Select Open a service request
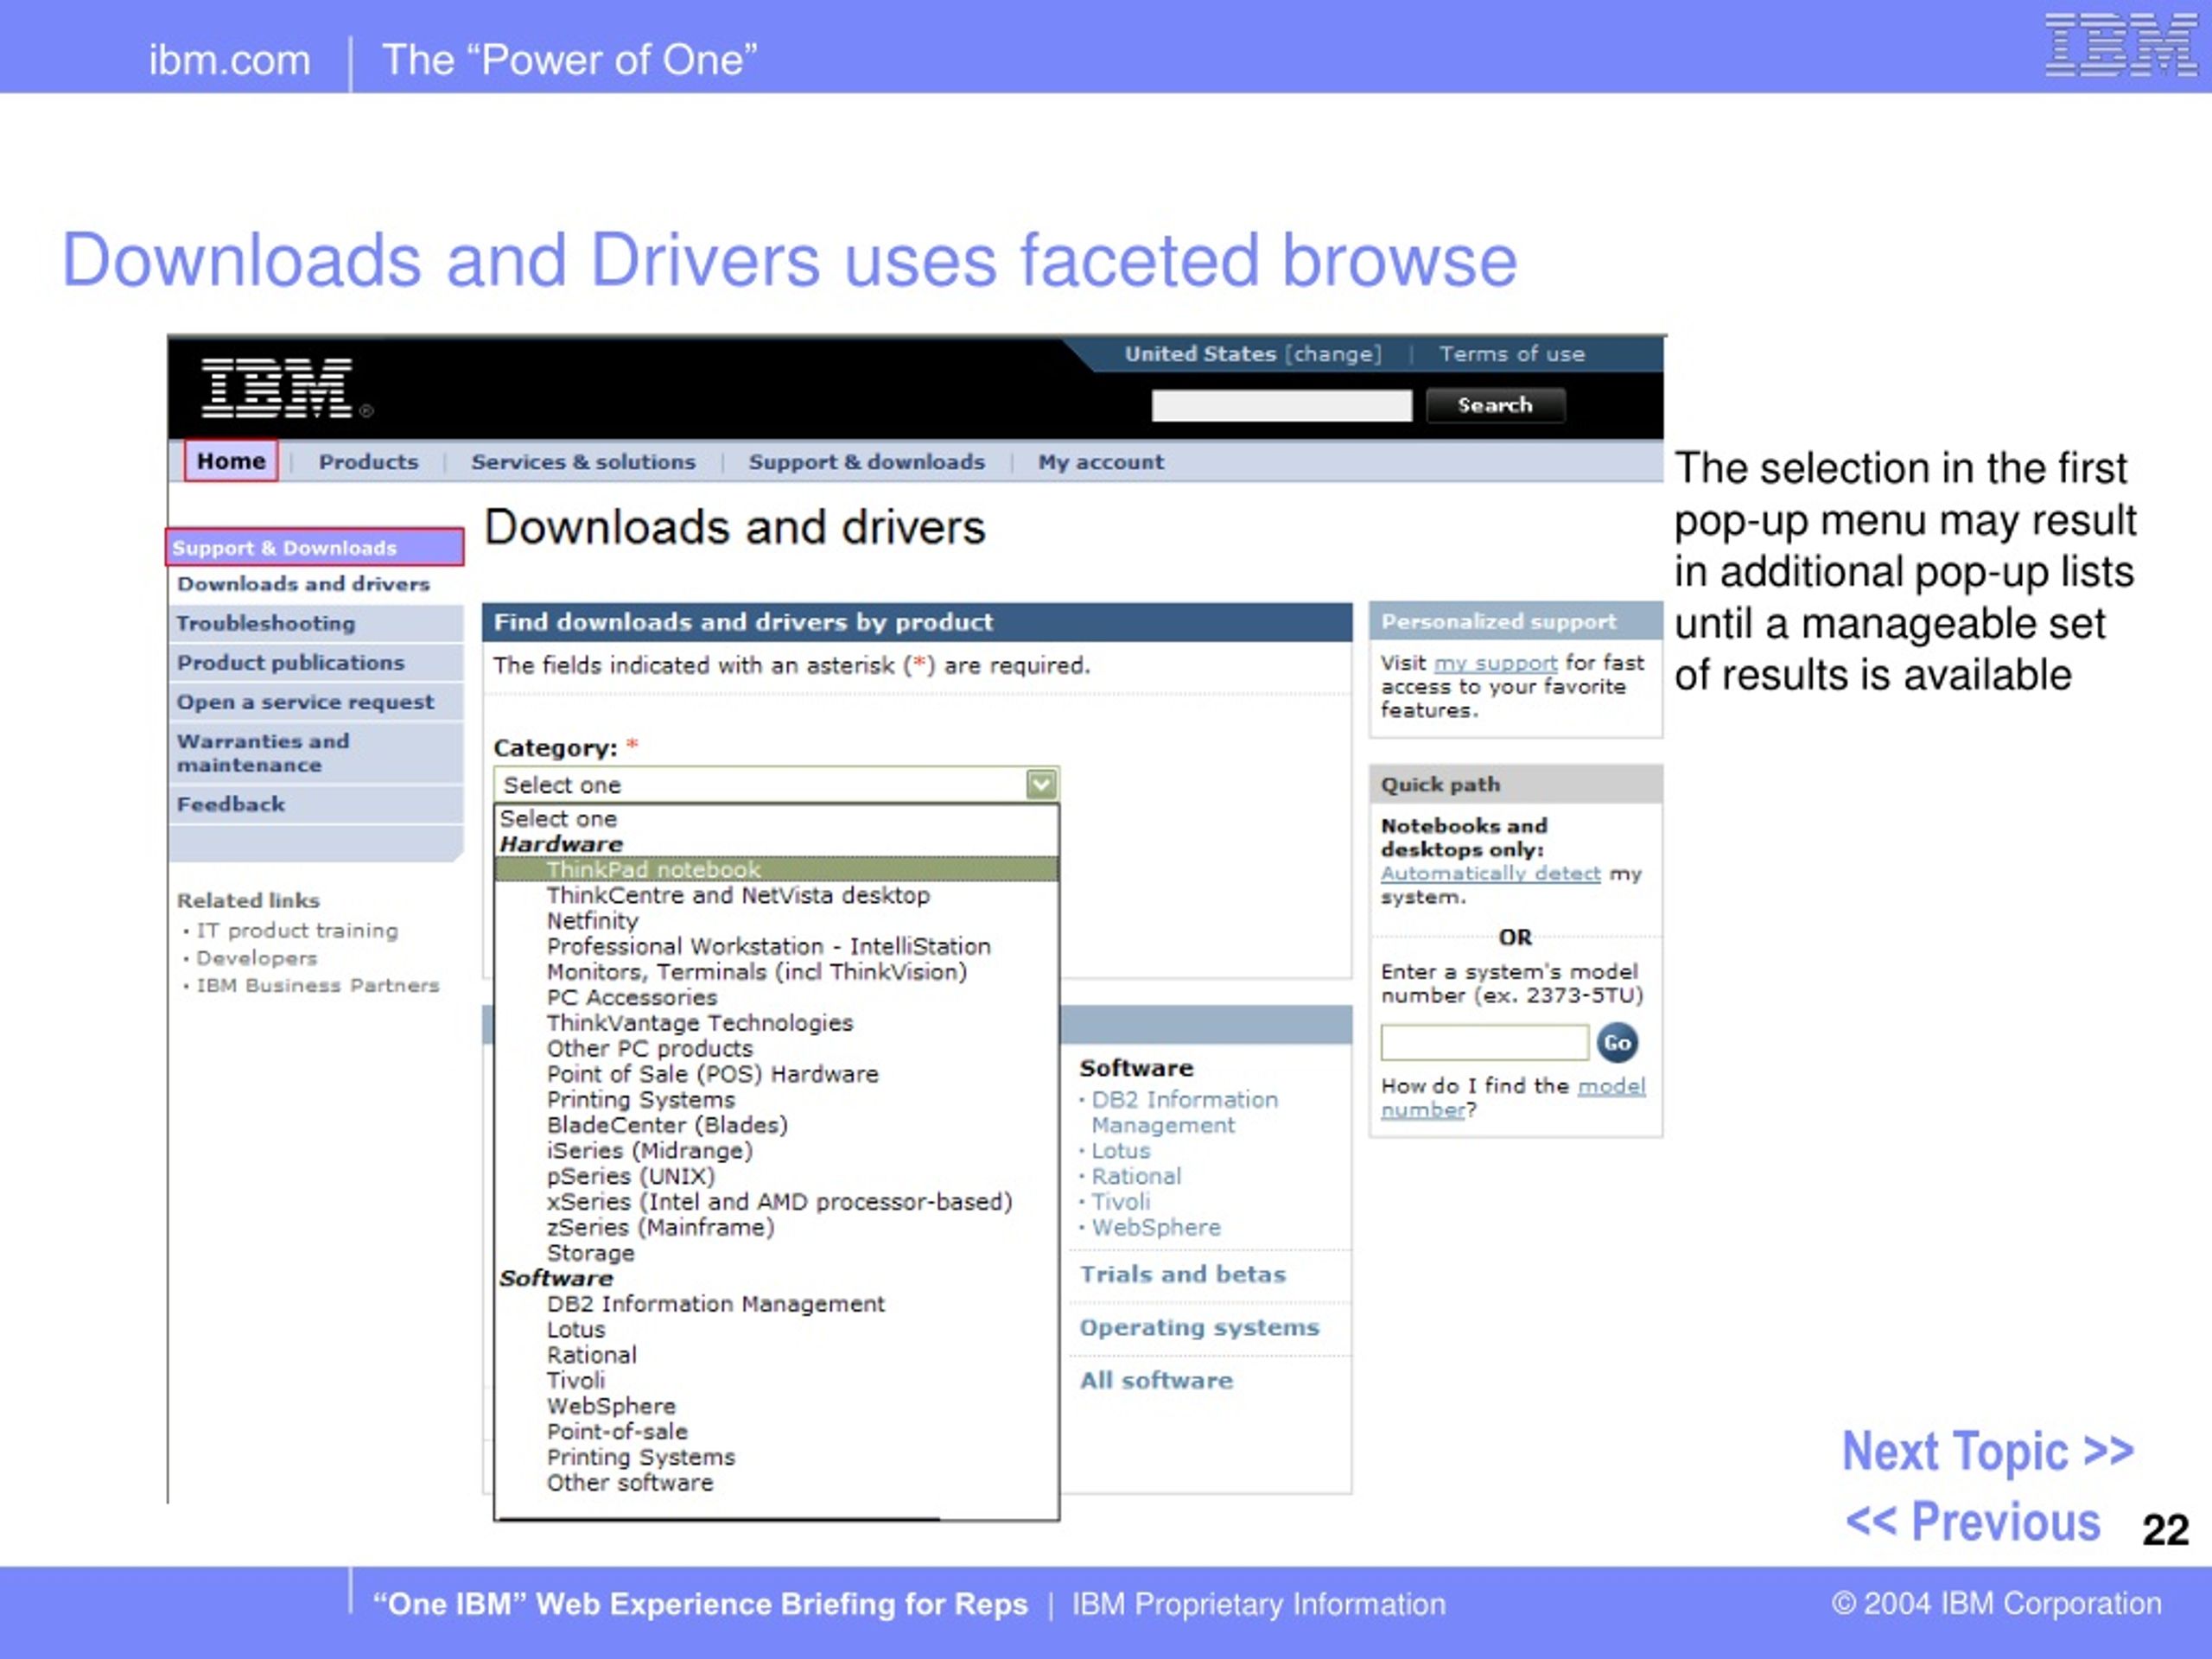 tap(305, 702)
